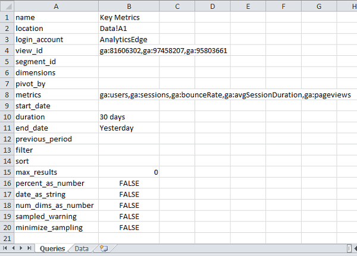Screen dimensions: 357x256
Task: Insert a new worksheet using tab icon
Action: [x=104, y=248]
